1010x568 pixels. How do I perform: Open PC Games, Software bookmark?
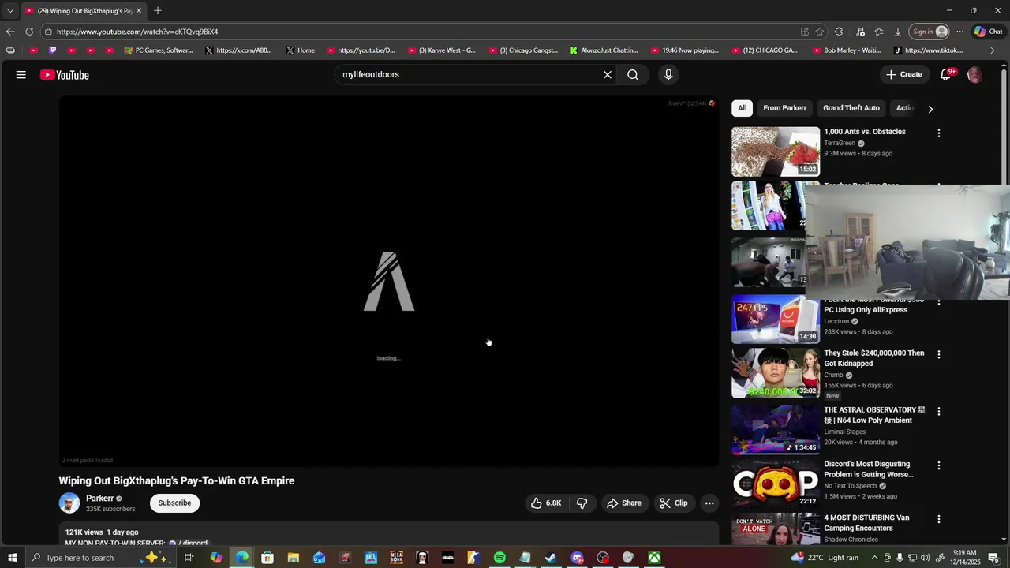(158, 50)
